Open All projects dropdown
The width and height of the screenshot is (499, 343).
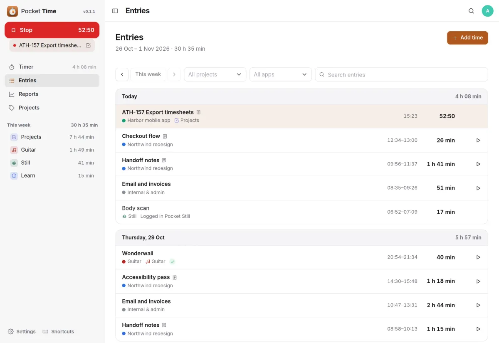215,74
